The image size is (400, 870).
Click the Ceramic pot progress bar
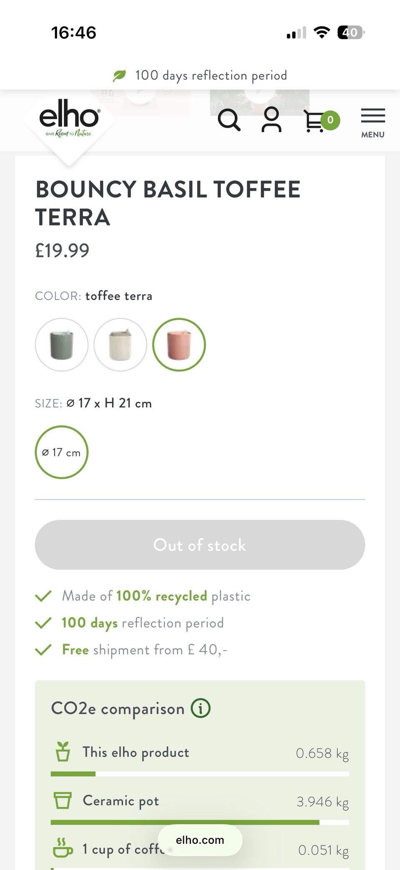pos(200,822)
